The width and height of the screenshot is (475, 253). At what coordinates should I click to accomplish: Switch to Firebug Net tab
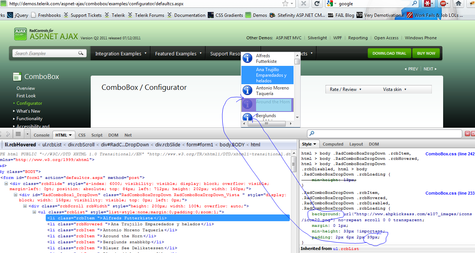[x=128, y=135]
